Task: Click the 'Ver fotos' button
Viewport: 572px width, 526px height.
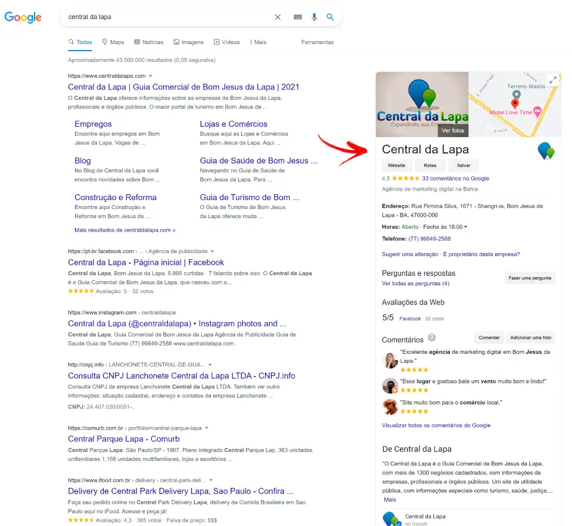Action: pyautogui.click(x=453, y=130)
